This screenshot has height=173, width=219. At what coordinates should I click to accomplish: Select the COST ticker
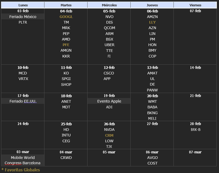(x=152, y=163)
